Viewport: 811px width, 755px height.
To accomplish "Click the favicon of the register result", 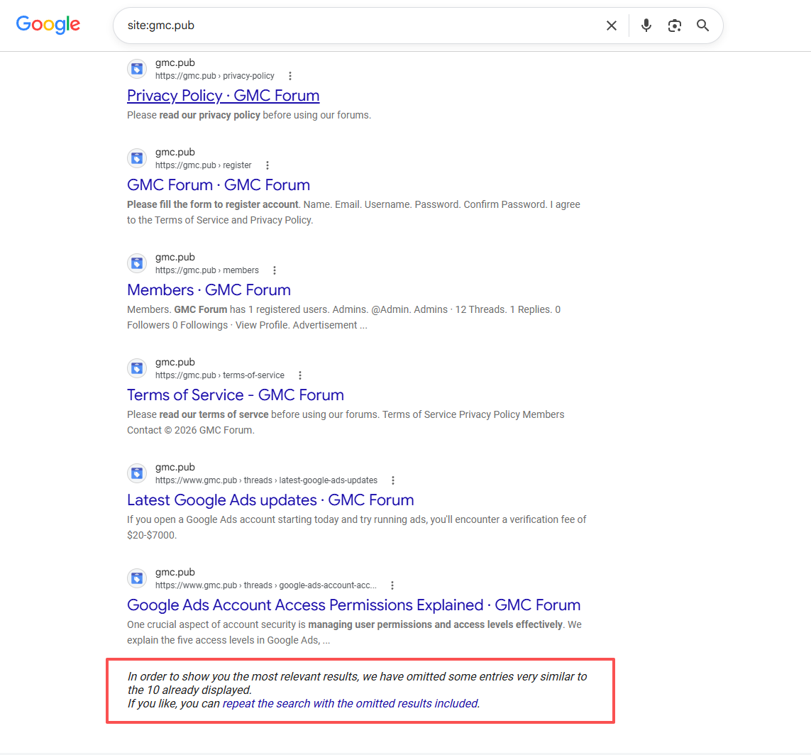I will click(x=137, y=158).
